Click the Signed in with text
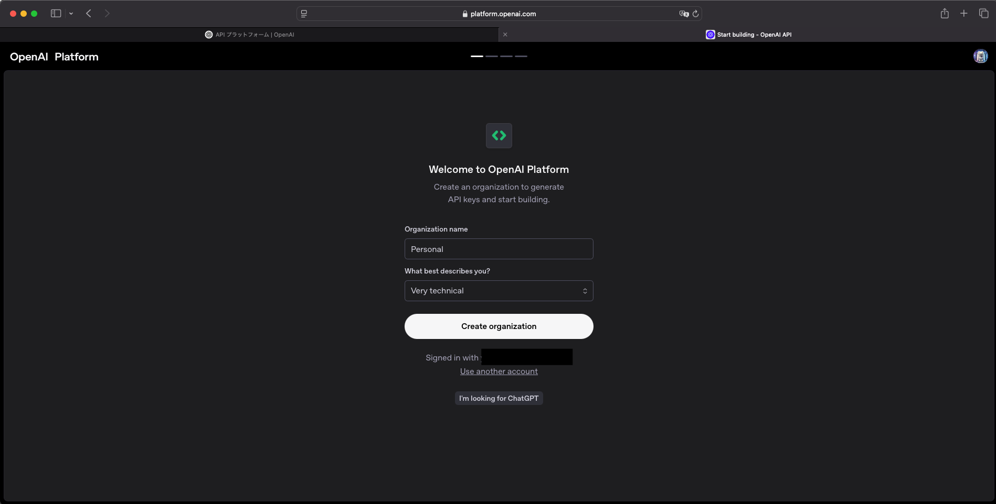The height and width of the screenshot is (504, 996). click(x=452, y=358)
